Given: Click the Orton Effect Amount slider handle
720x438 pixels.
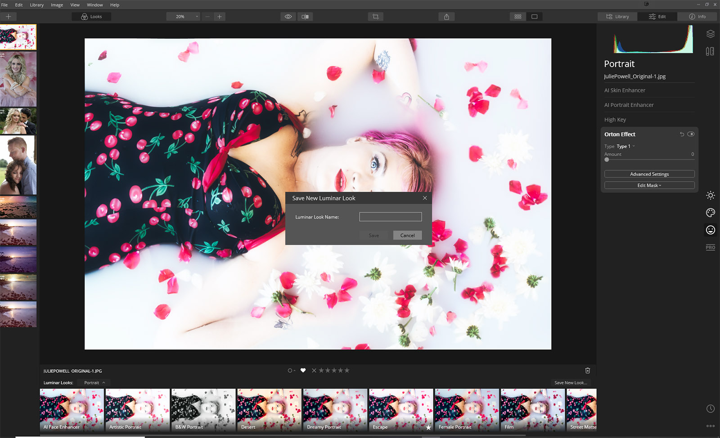Looking at the screenshot, I should click(607, 160).
